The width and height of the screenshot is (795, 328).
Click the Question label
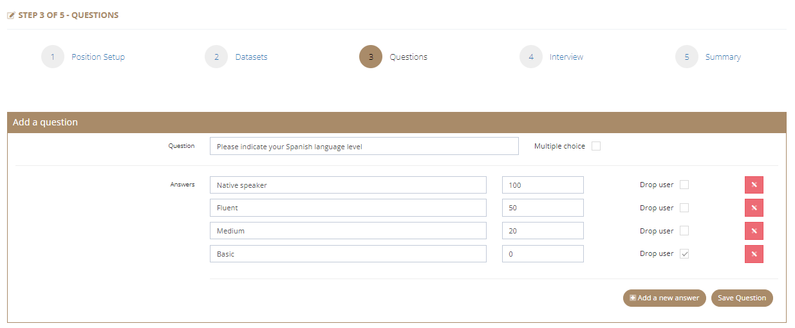[x=182, y=145]
